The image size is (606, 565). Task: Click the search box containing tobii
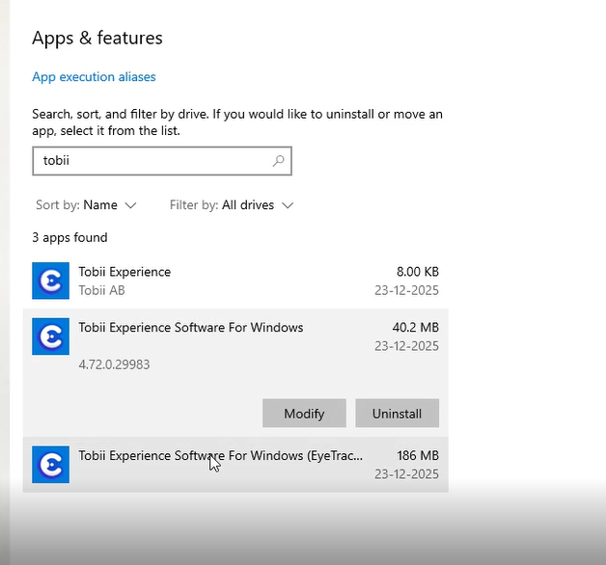162,161
